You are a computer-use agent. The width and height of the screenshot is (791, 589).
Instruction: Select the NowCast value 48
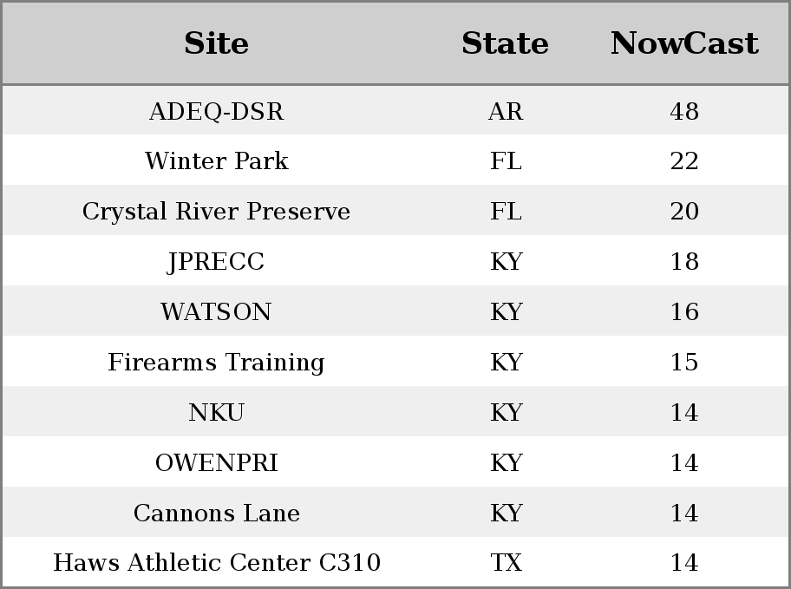click(x=684, y=112)
